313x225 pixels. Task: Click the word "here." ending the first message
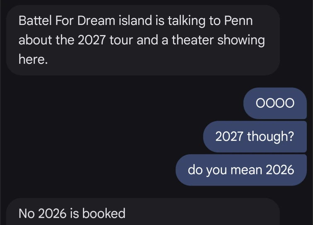click(x=33, y=59)
